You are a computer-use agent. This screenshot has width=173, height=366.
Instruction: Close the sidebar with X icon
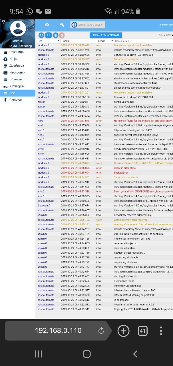32,21
